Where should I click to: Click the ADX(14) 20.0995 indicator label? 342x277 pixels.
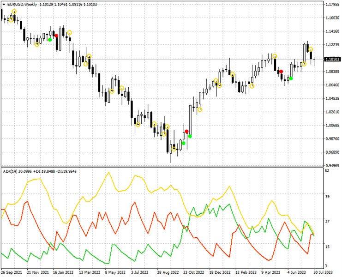[18, 171]
